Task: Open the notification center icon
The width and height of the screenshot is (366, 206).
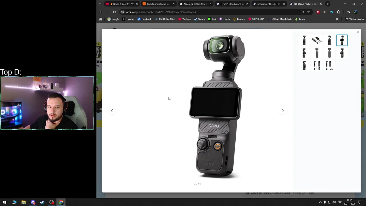Action: pos(360,202)
